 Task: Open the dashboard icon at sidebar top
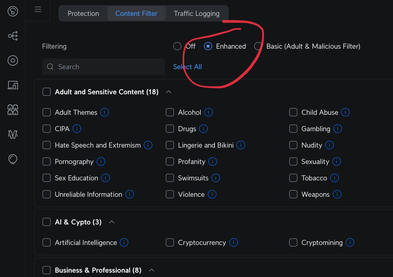(x=13, y=11)
